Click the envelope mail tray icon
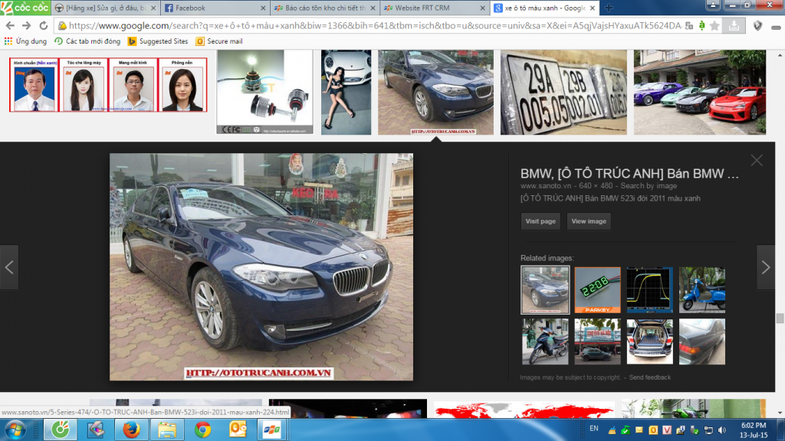Screen dimensions: 785x441 coord(639,430)
